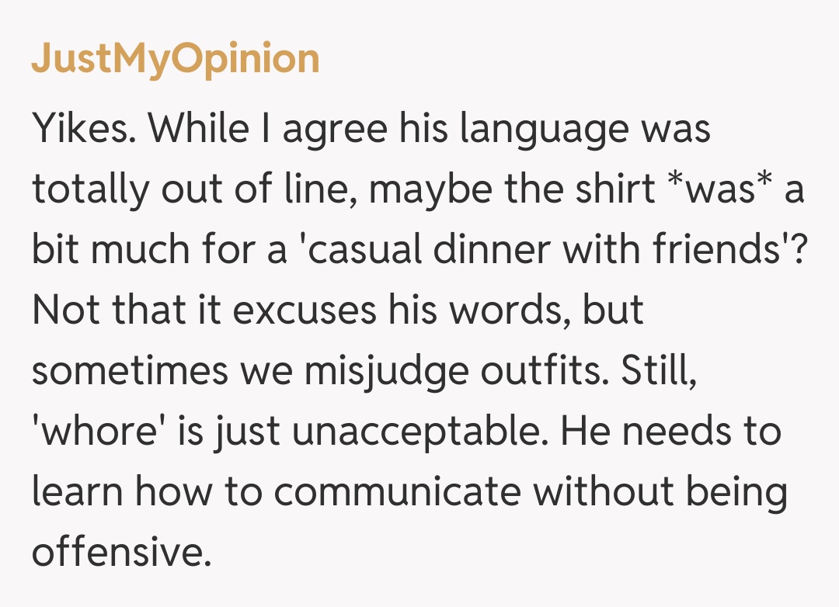The width and height of the screenshot is (839, 607).
Task: Click the word "offensive" on the last line
Action: (x=120, y=551)
